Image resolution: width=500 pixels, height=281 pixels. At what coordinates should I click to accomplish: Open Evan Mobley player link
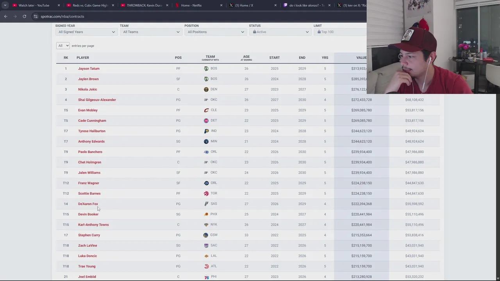click(88, 110)
